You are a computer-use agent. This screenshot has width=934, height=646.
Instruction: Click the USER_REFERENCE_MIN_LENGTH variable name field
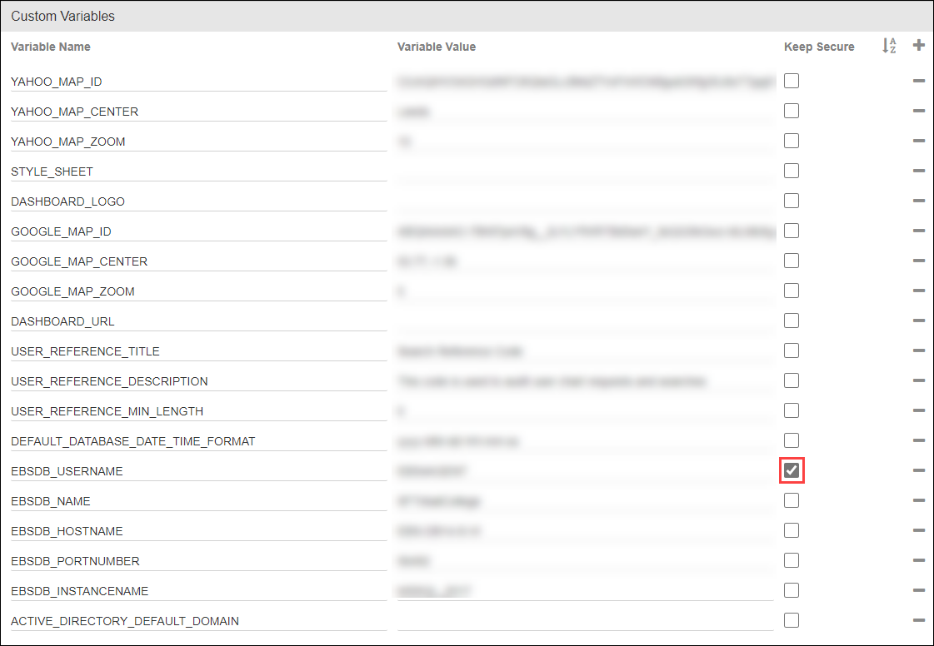[197, 411]
